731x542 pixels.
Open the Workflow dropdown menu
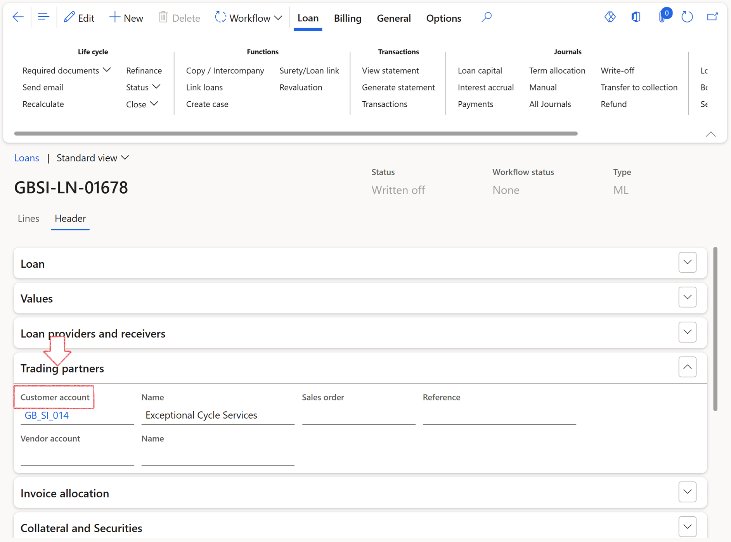[249, 18]
